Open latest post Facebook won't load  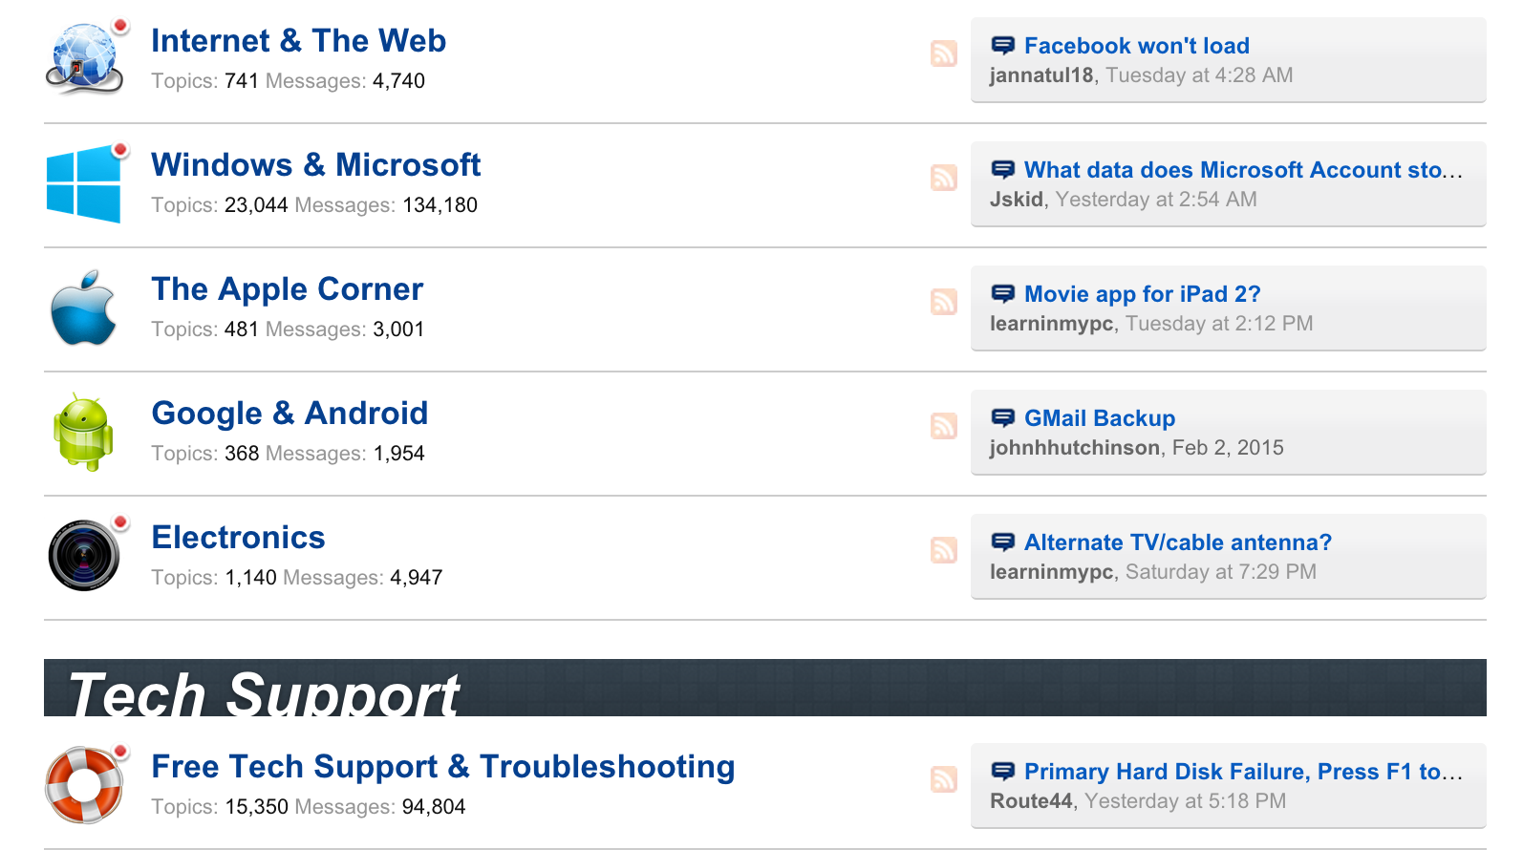(1136, 46)
